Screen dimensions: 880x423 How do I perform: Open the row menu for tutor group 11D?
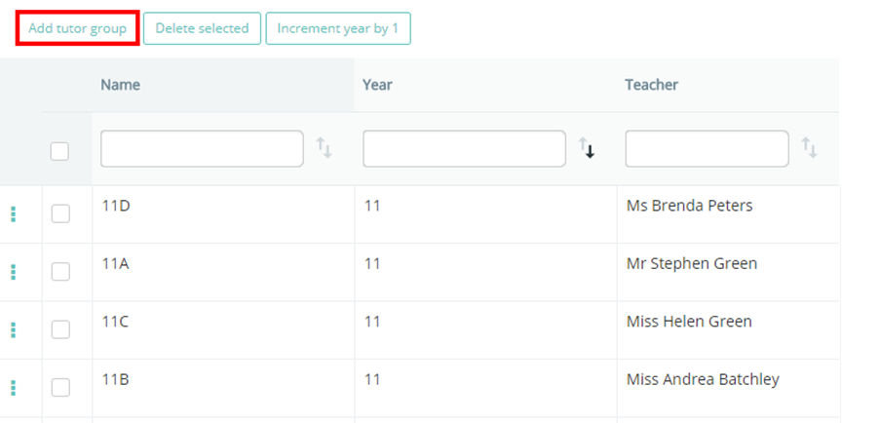(13, 214)
